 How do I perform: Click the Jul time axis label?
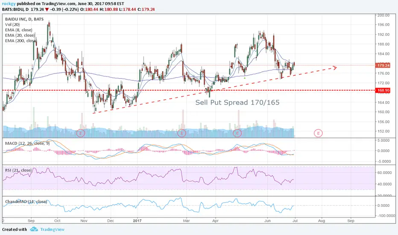click(295, 220)
